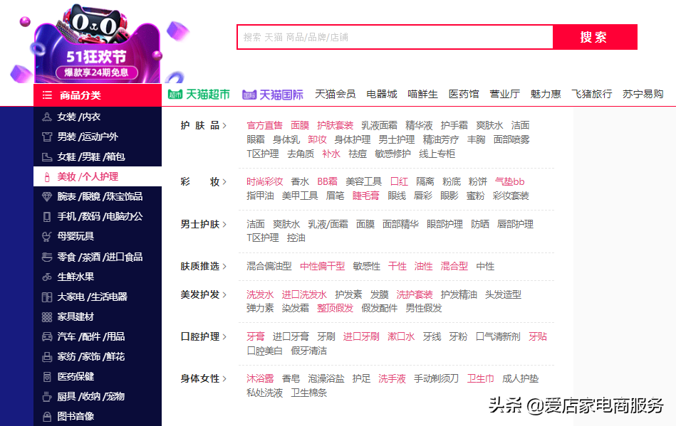Open the 时尚彩妆 link

point(264,182)
